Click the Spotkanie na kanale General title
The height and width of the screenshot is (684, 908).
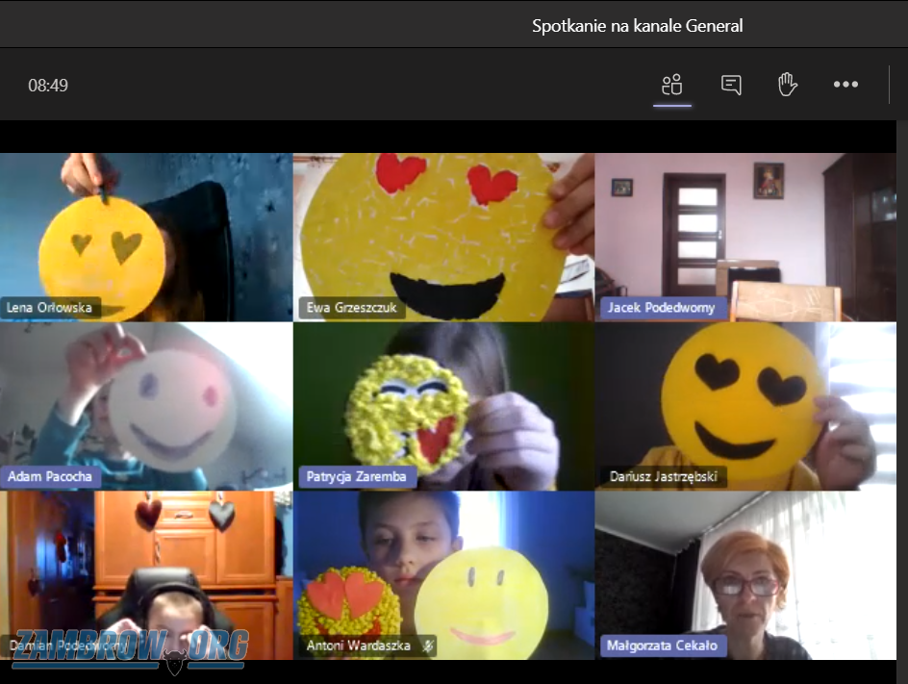pyautogui.click(x=637, y=26)
